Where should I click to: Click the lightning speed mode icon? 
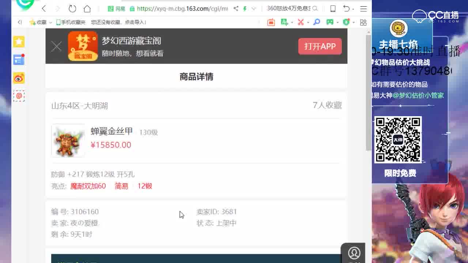pos(245,8)
